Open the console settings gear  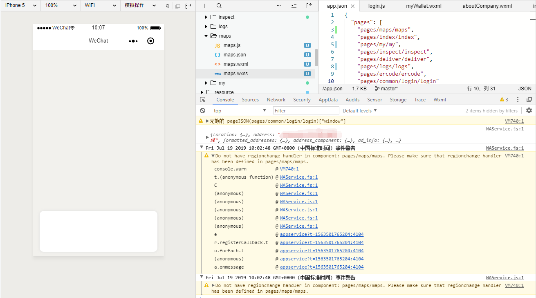(x=529, y=110)
